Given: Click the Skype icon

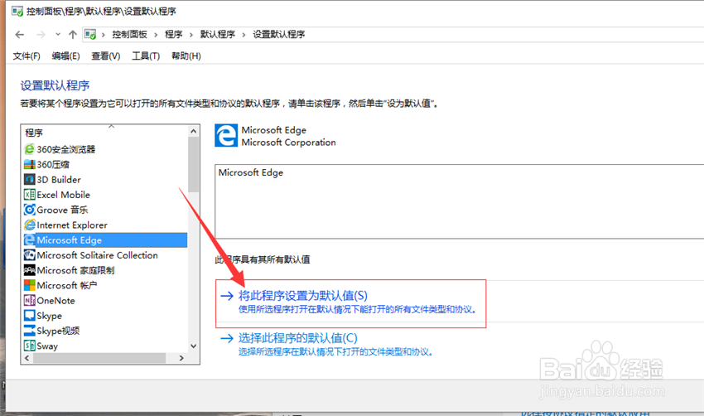Looking at the screenshot, I should tap(29, 316).
